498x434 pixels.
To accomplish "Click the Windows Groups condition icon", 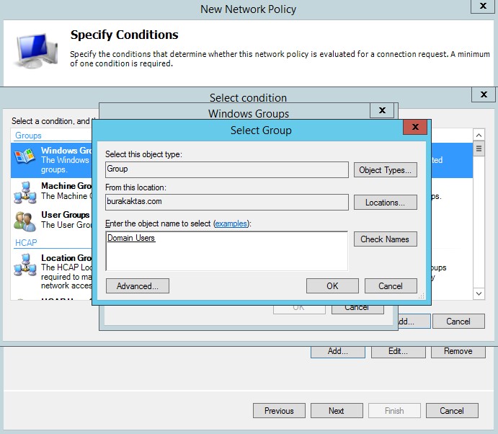I will click(25, 156).
